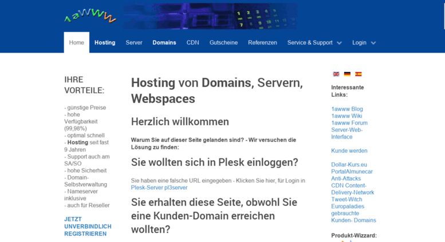Viewport: 445px width, 242px height.
Task: Click the '- auch für Reseller' list entry
Action: pyautogui.click(x=87, y=205)
